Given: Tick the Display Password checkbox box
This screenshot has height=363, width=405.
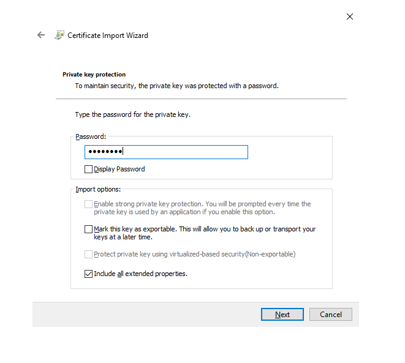Looking at the screenshot, I should pos(89,169).
